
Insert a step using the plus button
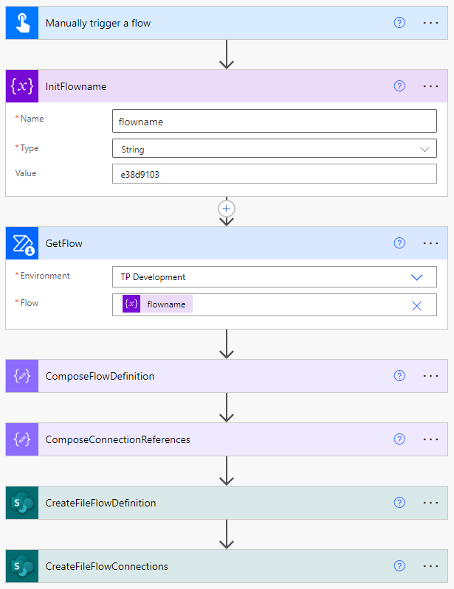[227, 209]
